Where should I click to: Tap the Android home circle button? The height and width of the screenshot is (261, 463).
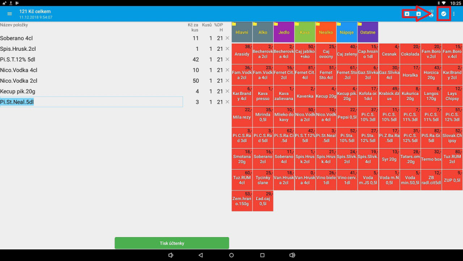click(231, 255)
